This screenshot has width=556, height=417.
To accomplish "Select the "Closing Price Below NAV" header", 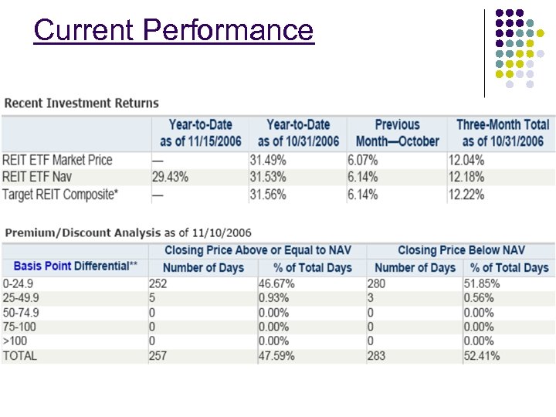I will tap(461, 250).
